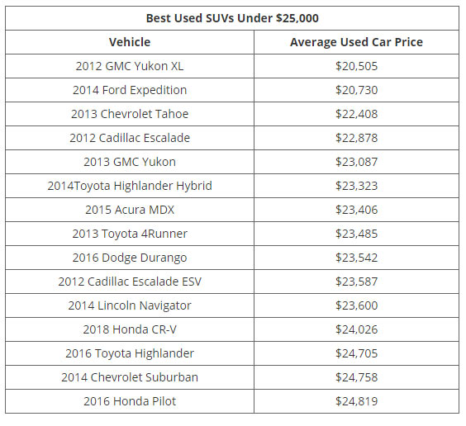Select the 2012 Cadillac Escalade ESV row
The width and height of the screenshot is (466, 426).
coord(232,282)
